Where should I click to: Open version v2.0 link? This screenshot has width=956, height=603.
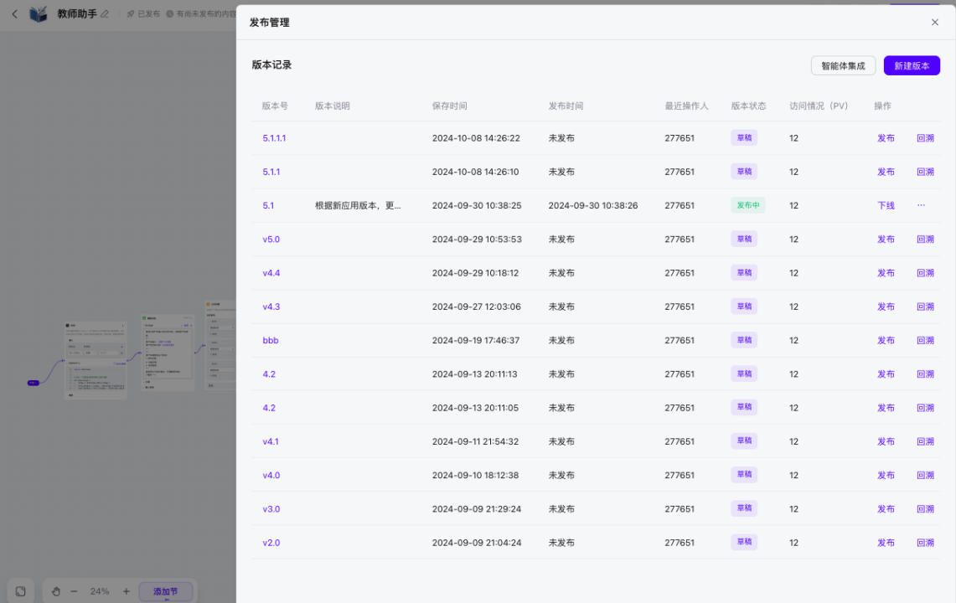[x=271, y=543]
